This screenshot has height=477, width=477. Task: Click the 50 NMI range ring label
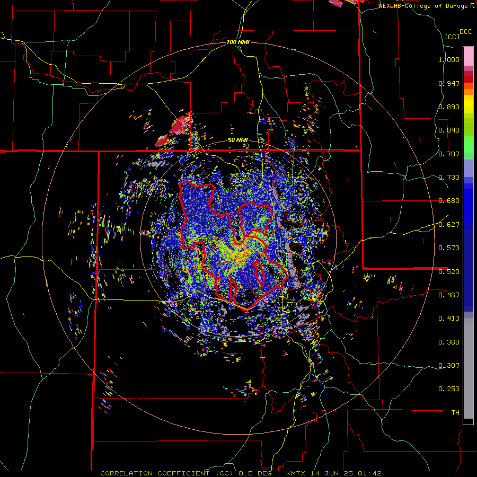[x=238, y=140]
